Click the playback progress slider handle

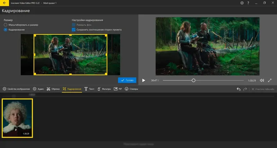coord(194,80)
